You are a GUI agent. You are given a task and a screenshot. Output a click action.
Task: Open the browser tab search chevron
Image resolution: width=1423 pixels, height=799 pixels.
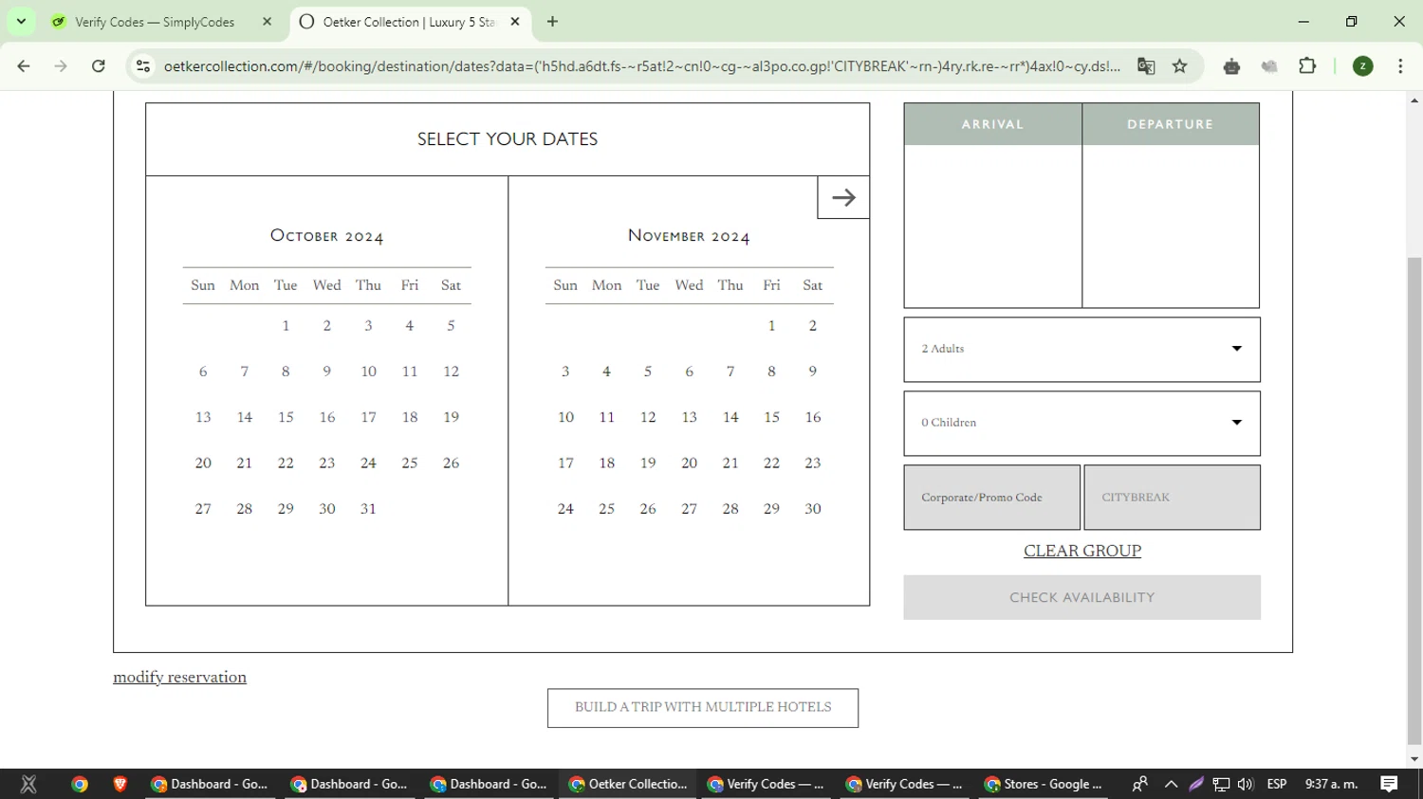tap(21, 21)
